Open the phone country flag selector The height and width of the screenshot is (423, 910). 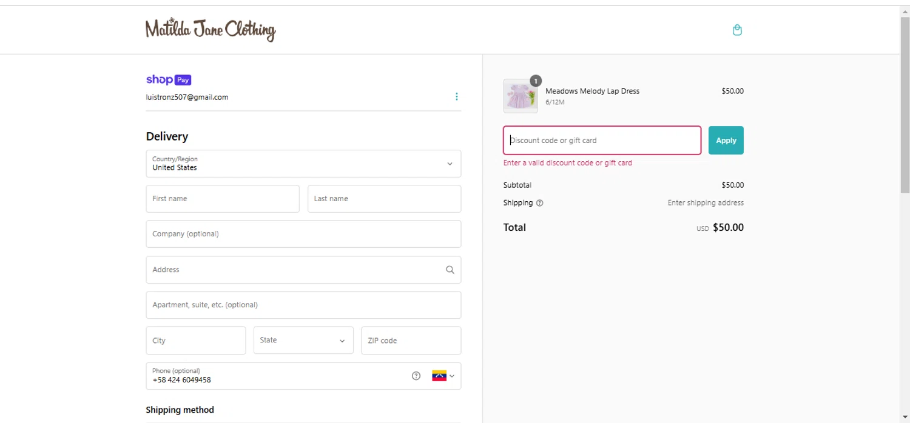pyautogui.click(x=443, y=376)
